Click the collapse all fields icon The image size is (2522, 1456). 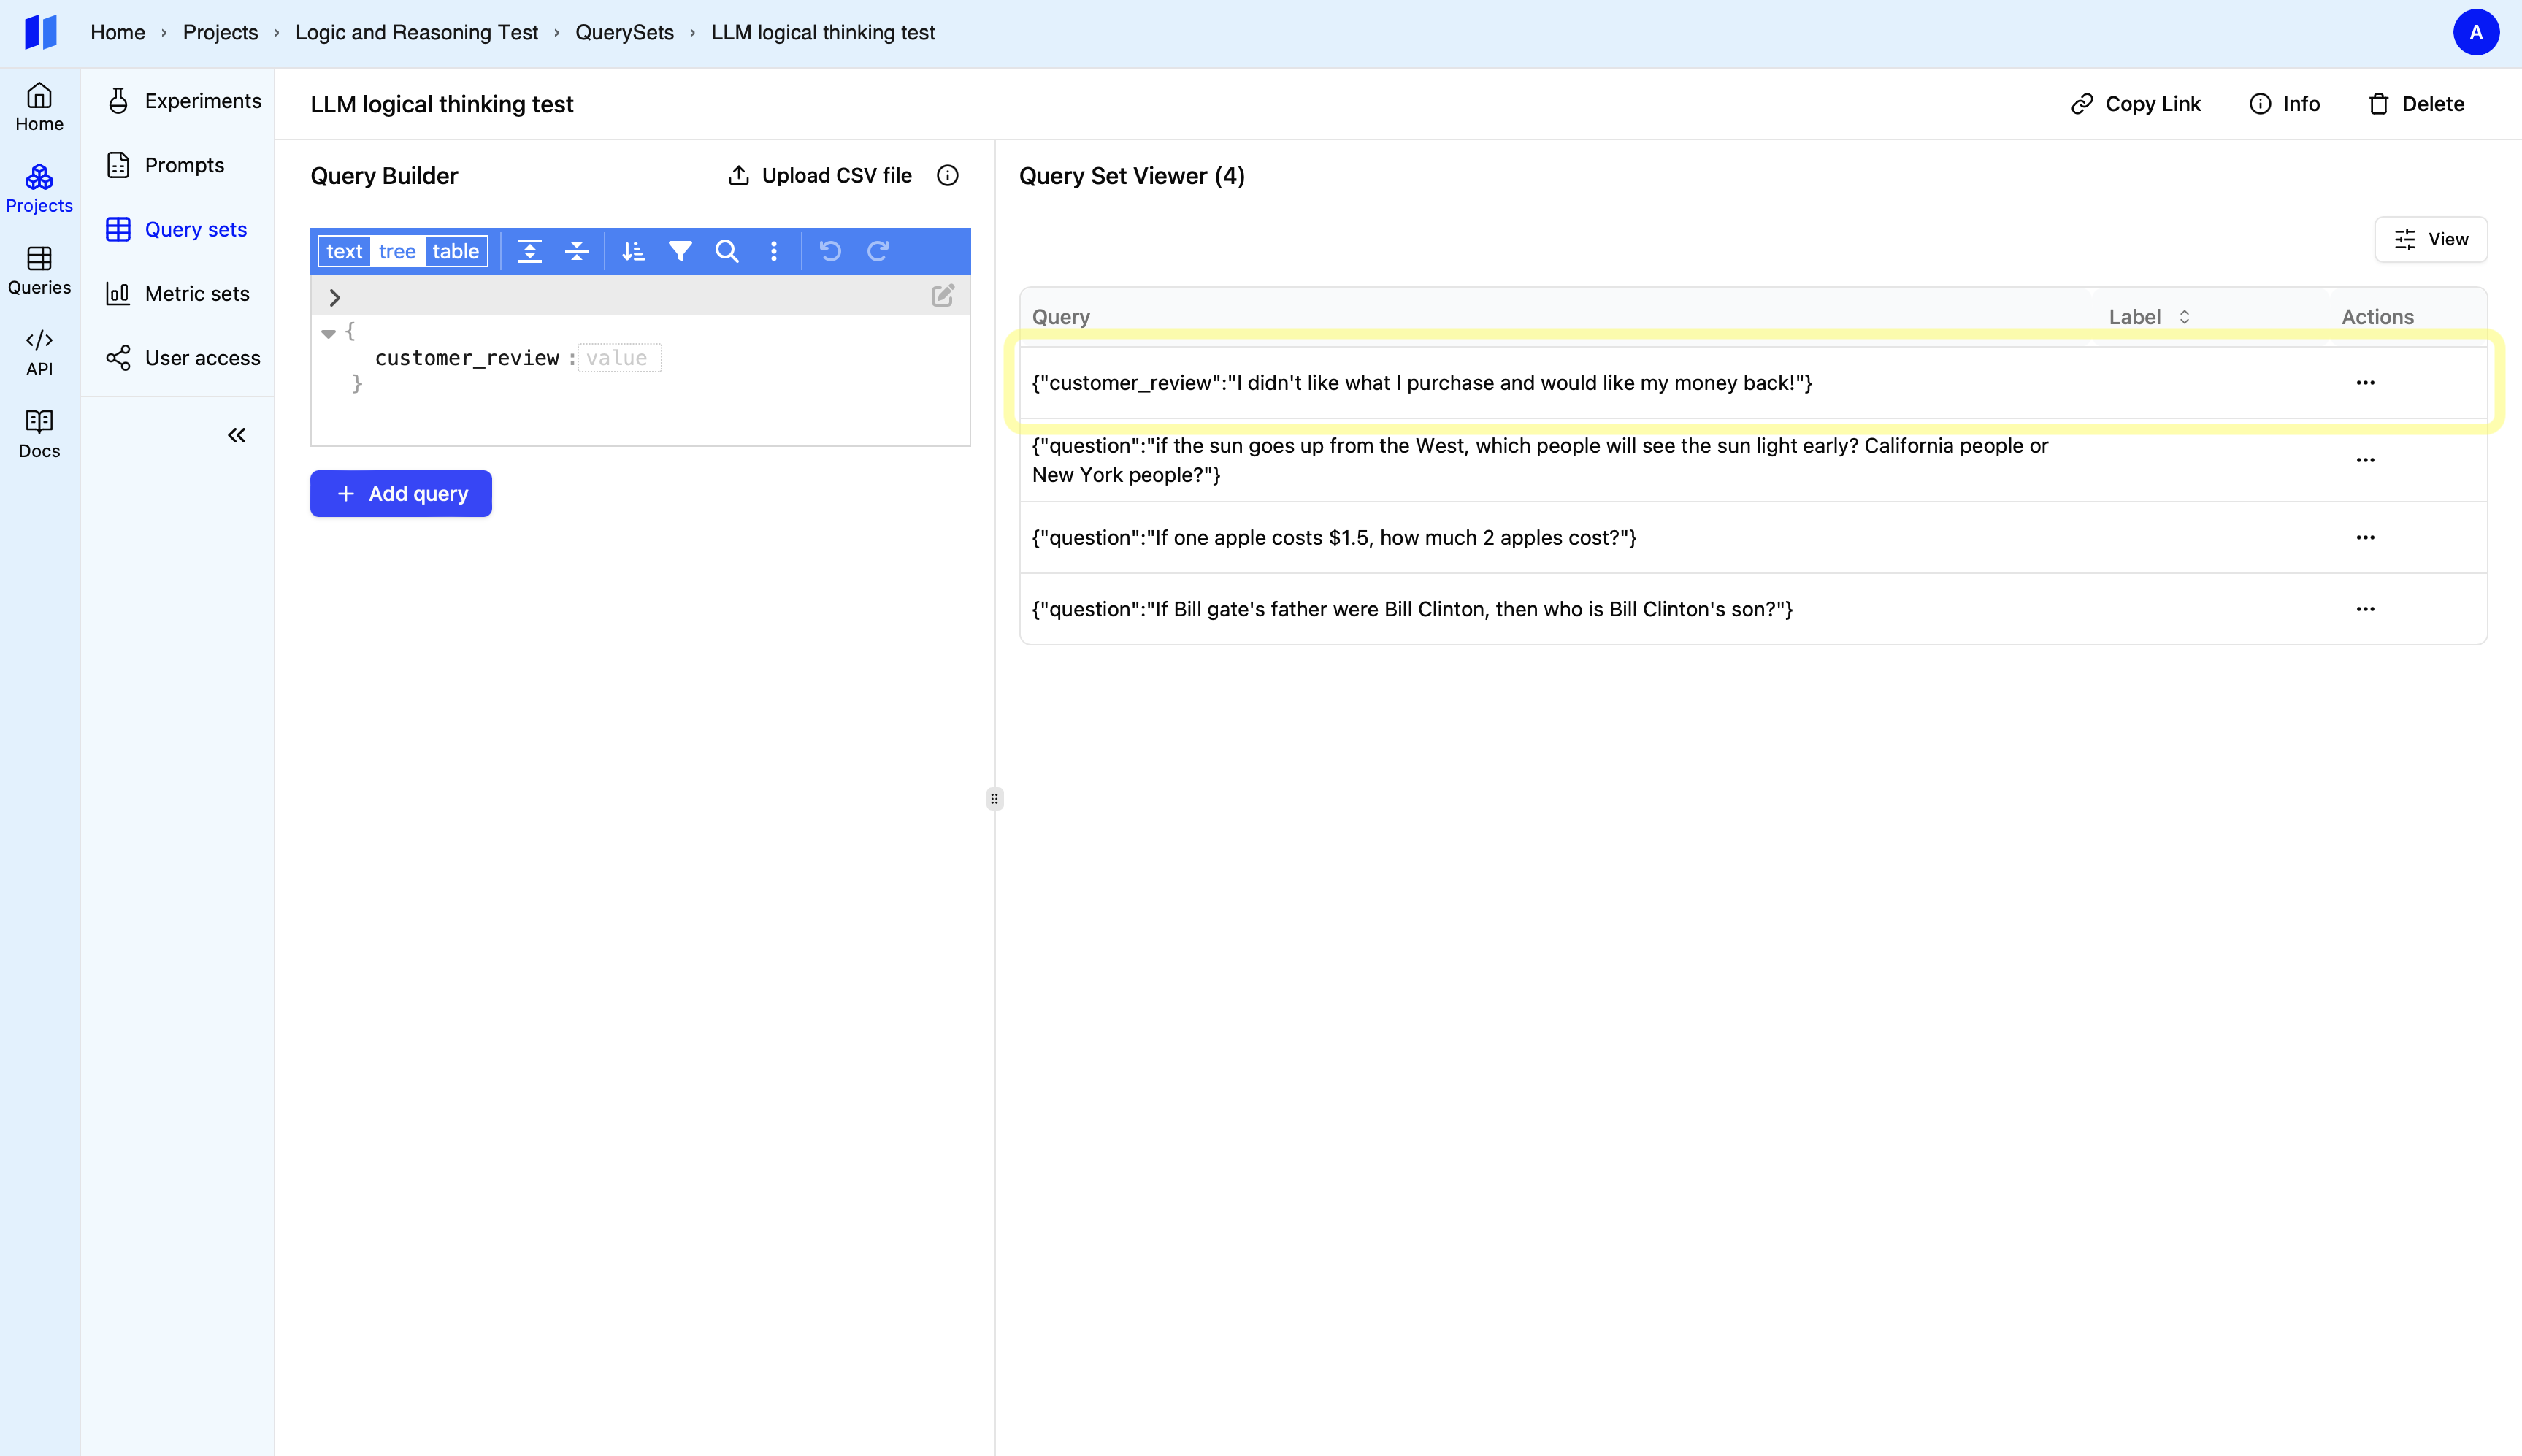[577, 251]
